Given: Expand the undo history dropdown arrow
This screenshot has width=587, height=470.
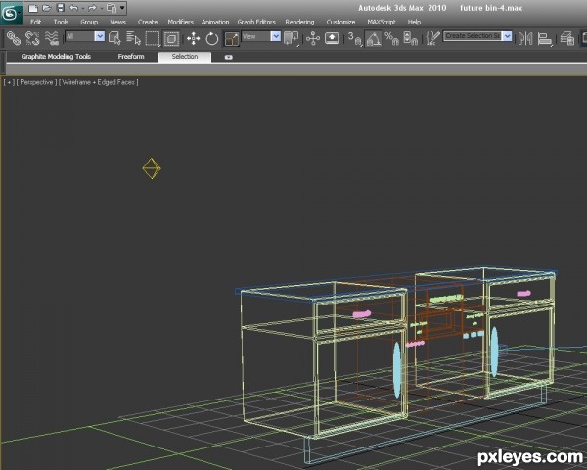Looking at the screenshot, I should click(x=82, y=8).
